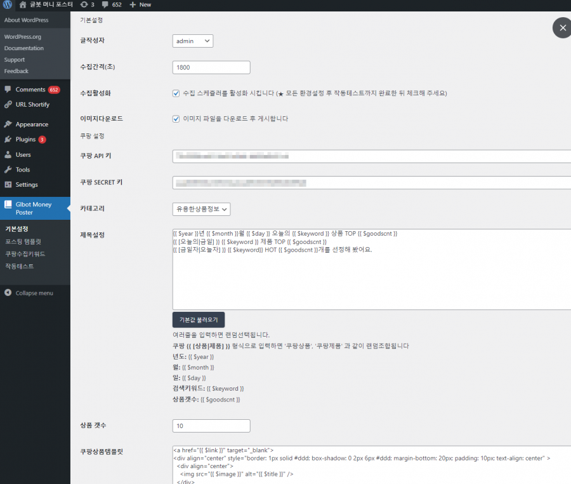Open Documentation menu link
The width and height of the screenshot is (571, 484).
[x=24, y=48]
